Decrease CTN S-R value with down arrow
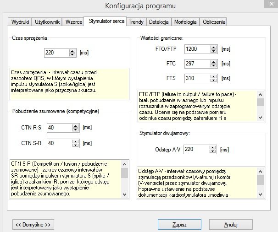The image size is (278, 232). click(75, 146)
